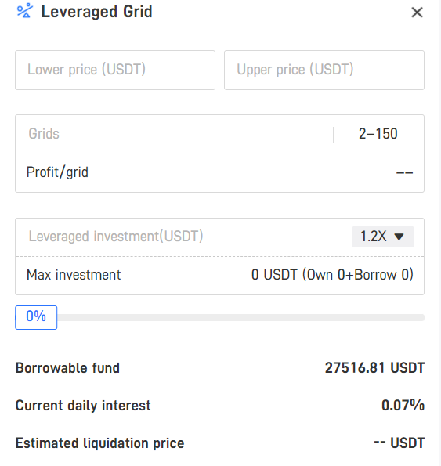This screenshot has width=441, height=466.
Task: Click the far right end of slider track
Action: tap(422, 318)
